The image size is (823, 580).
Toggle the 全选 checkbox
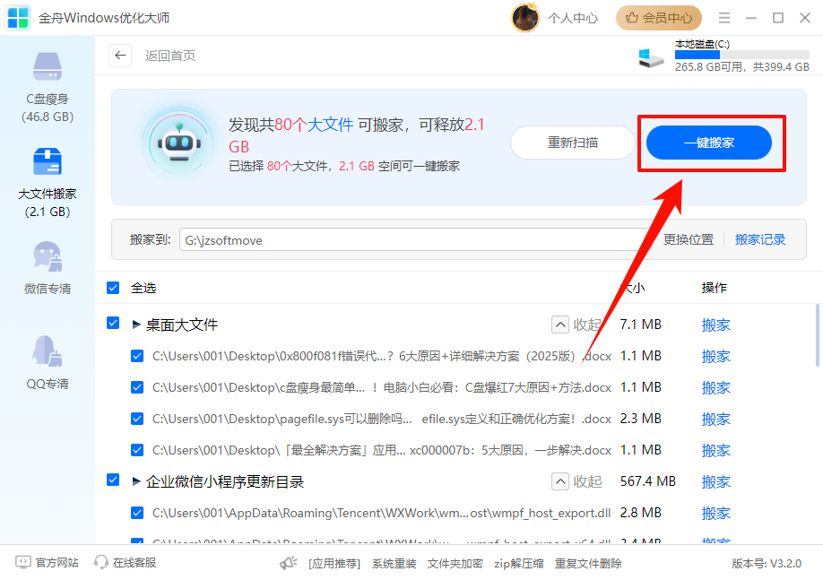pyautogui.click(x=113, y=288)
